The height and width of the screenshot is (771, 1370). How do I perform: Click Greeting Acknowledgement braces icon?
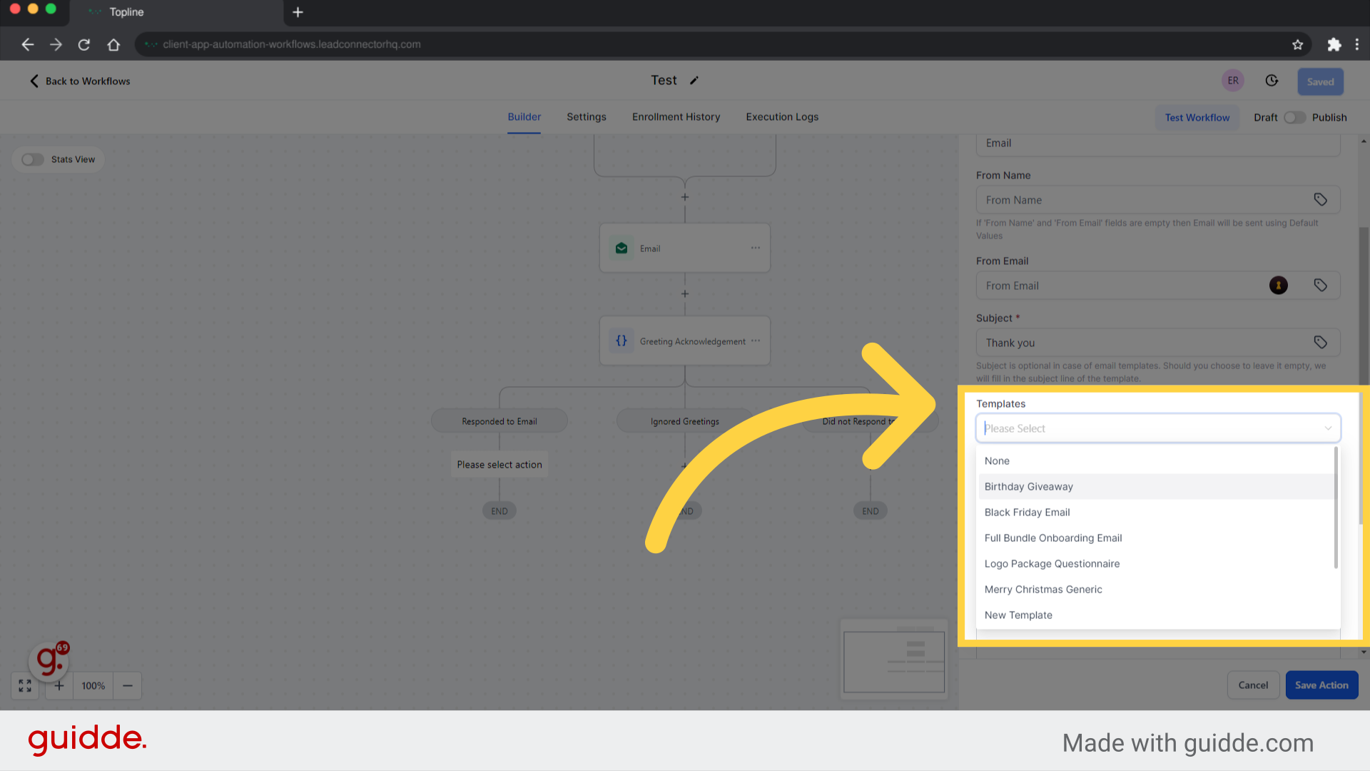coord(621,341)
